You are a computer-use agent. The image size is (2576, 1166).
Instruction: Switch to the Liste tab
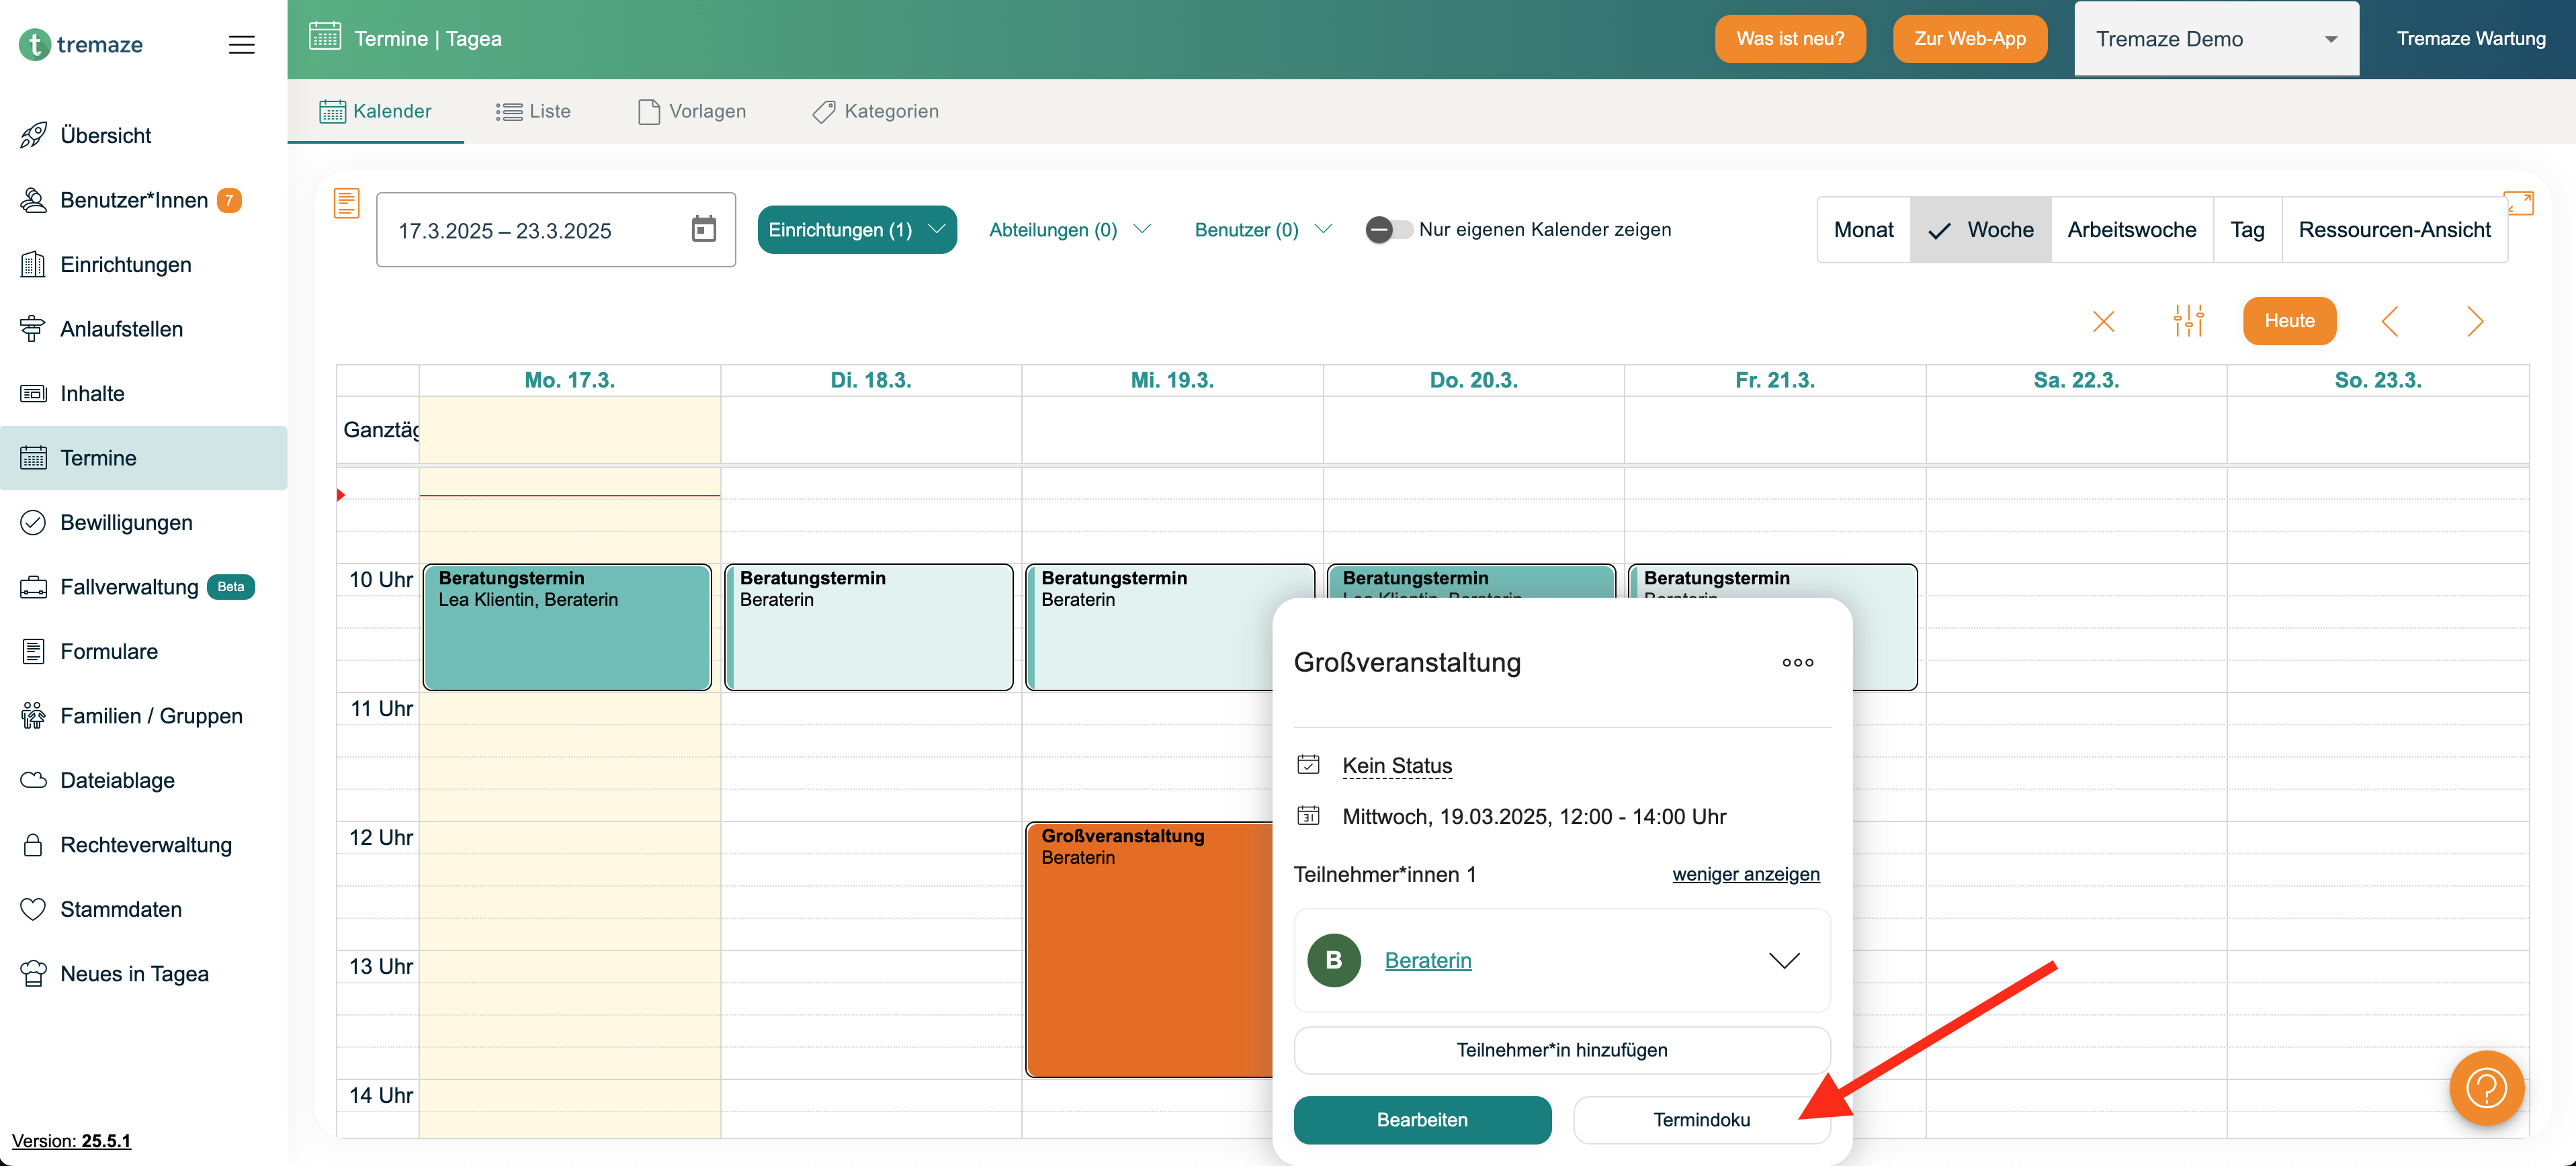tap(533, 111)
